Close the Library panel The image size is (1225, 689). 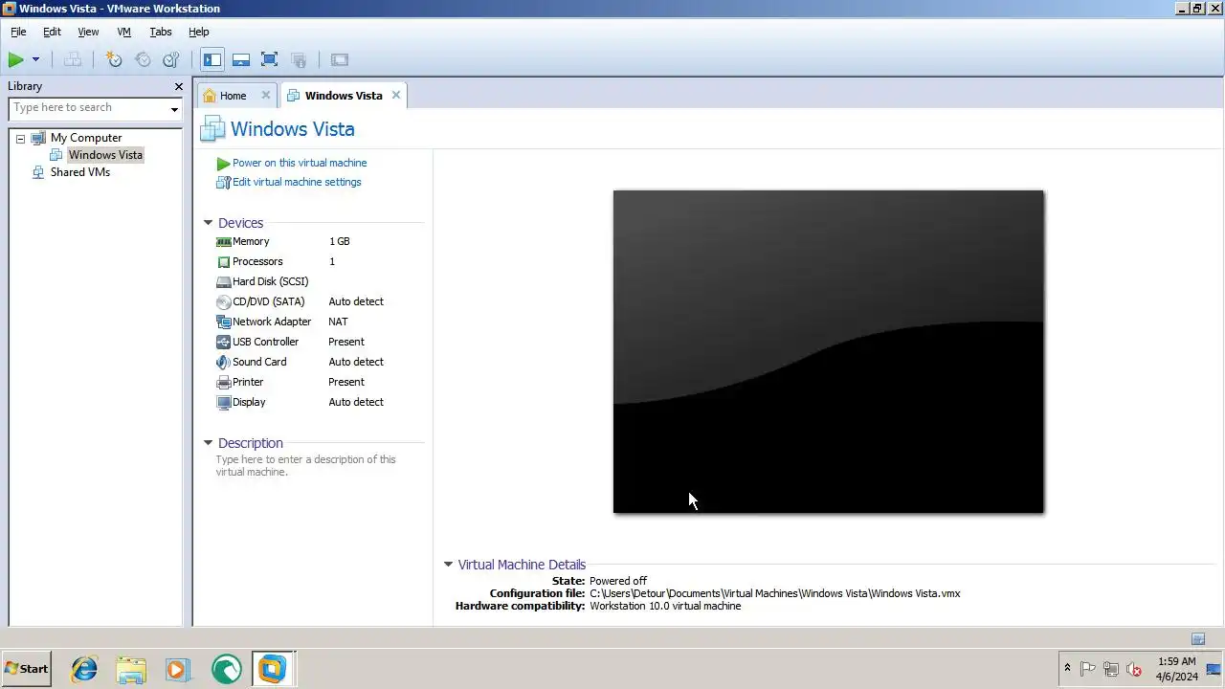point(178,86)
